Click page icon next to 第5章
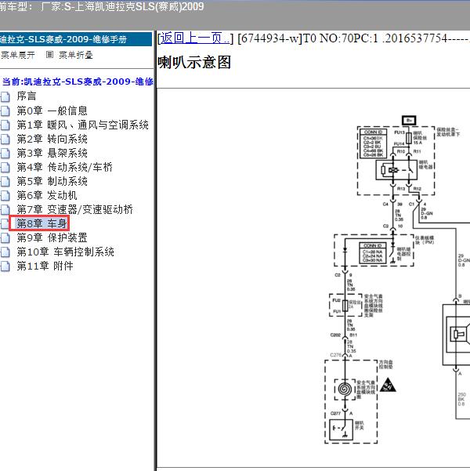 pos(5,182)
